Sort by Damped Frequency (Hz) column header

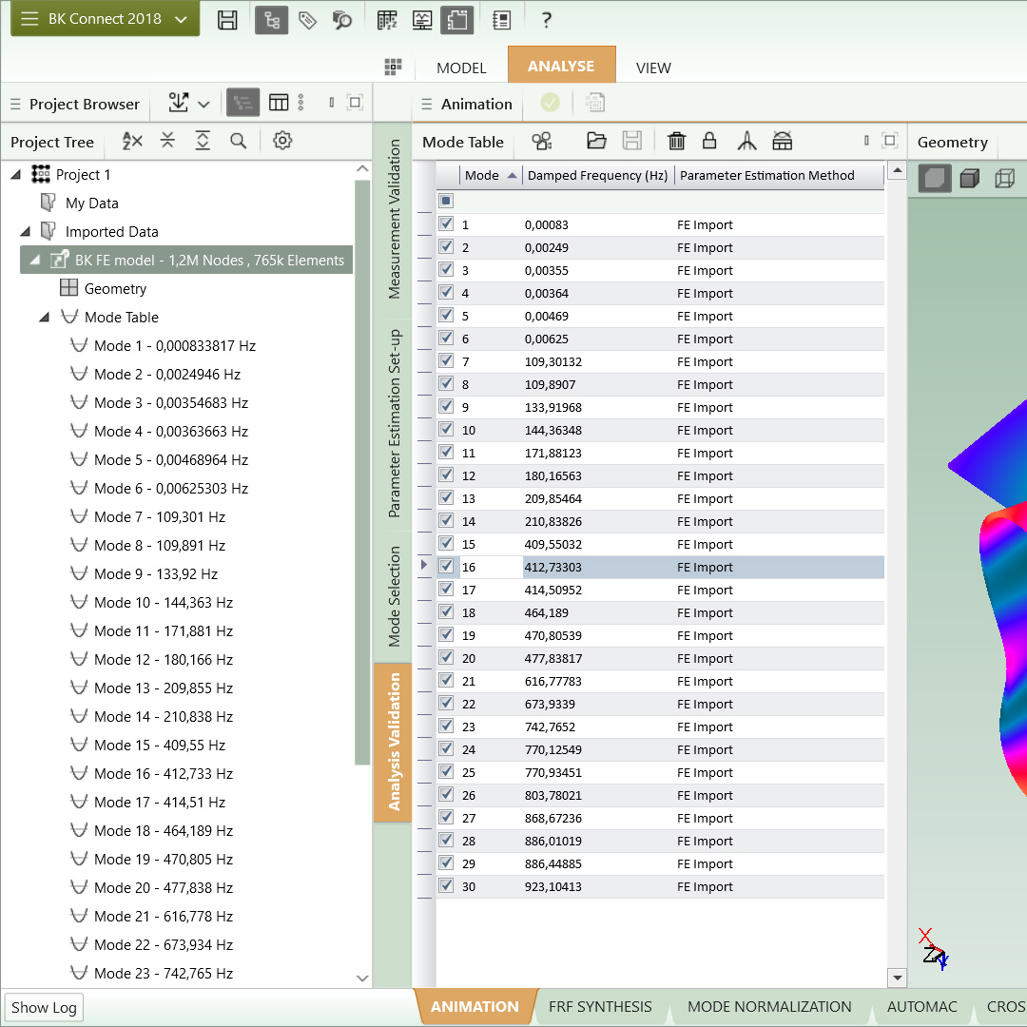(x=597, y=175)
